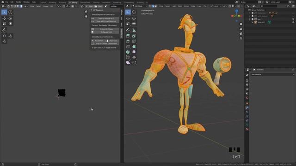Image resolution: width=296 pixels, height=166 pixels.
Task: Open Local transform orientation dropdown
Action: click(x=216, y=6)
